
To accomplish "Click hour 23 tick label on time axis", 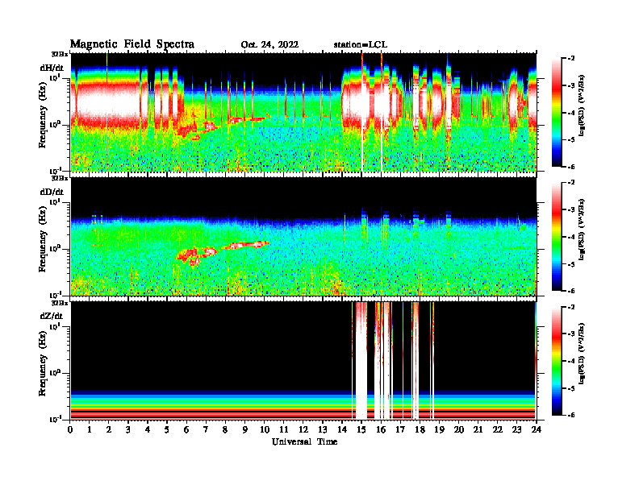I will click(516, 430).
